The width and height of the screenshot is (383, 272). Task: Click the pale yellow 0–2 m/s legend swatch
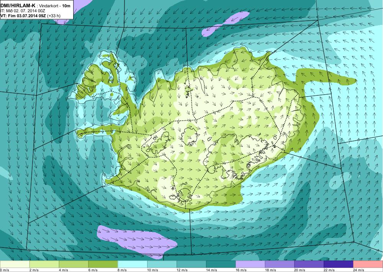[15, 264]
